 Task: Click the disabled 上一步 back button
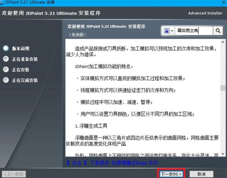pos(14,174)
